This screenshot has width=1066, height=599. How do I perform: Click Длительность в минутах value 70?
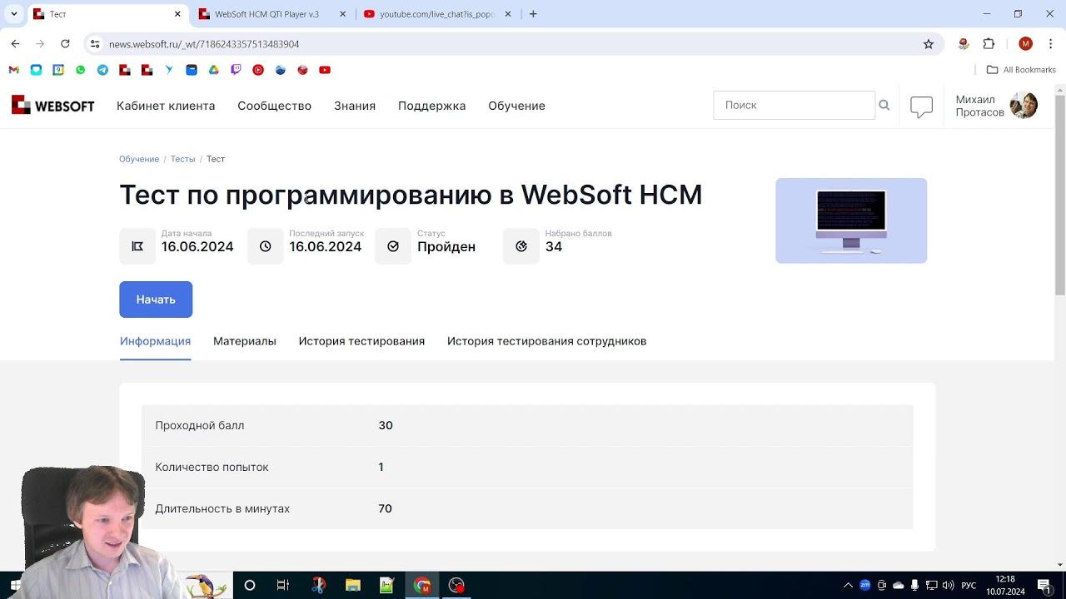(385, 508)
